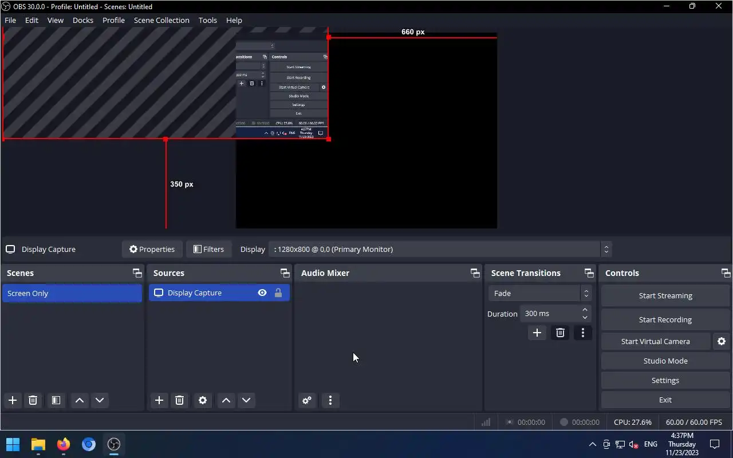Click the network tray icon
The width and height of the screenshot is (733, 458).
pos(620,444)
